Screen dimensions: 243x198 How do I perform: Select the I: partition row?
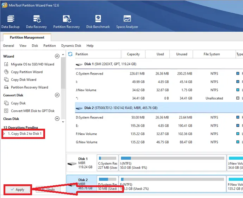[x=159, y=82]
